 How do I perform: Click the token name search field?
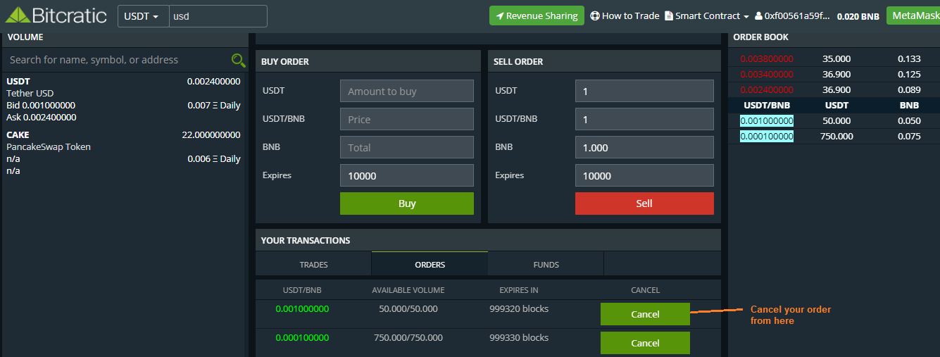[x=116, y=61]
